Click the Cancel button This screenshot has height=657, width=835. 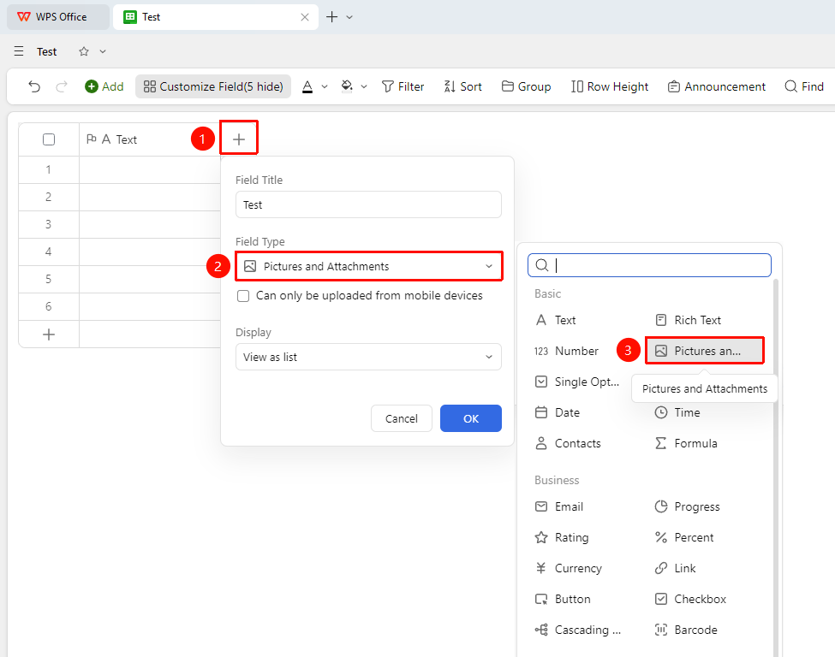(x=402, y=418)
